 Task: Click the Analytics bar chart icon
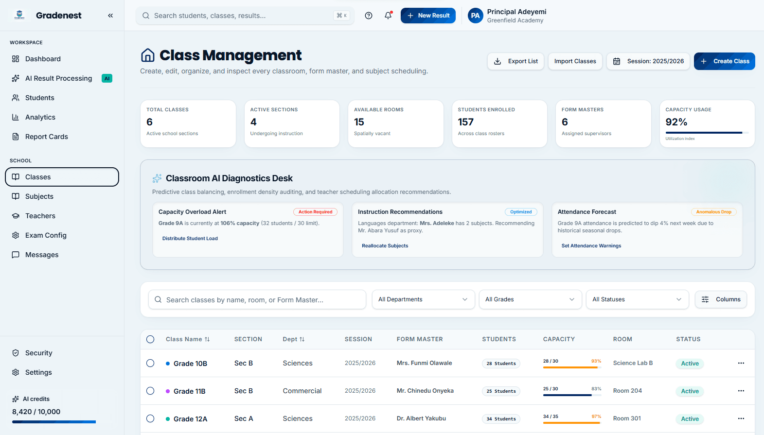16,117
